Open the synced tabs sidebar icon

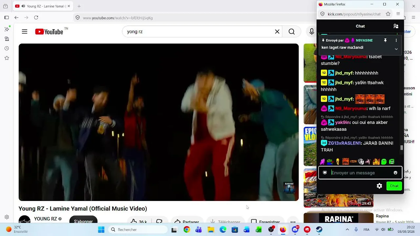pyautogui.click(x=7, y=39)
